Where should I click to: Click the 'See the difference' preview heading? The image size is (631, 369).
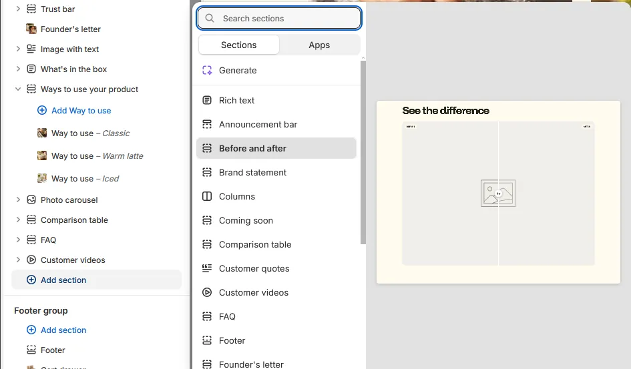pyautogui.click(x=446, y=111)
